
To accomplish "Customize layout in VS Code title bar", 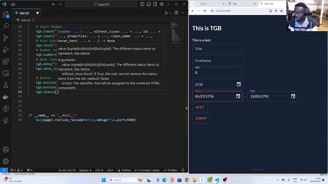I will click(162, 4).
